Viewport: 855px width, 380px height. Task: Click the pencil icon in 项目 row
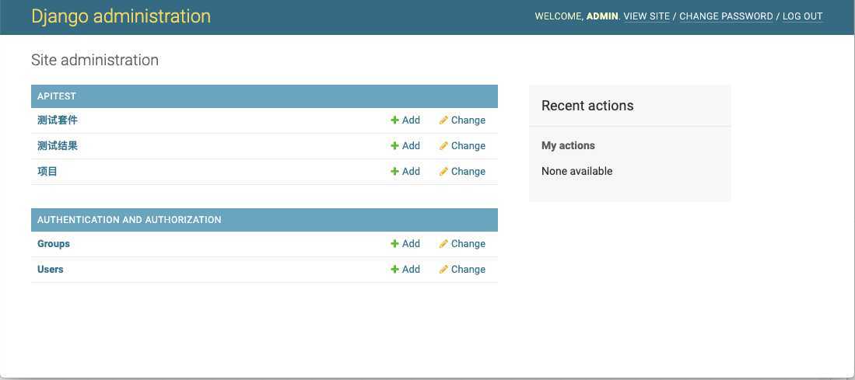(x=444, y=172)
